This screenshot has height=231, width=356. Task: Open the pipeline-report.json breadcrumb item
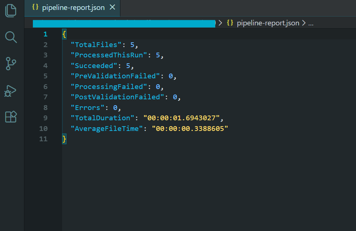click(x=268, y=22)
